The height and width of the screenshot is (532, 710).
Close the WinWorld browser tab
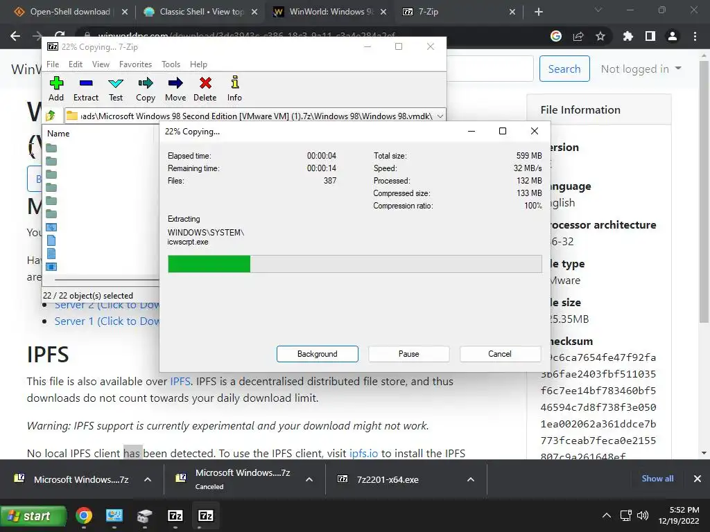tap(383, 12)
